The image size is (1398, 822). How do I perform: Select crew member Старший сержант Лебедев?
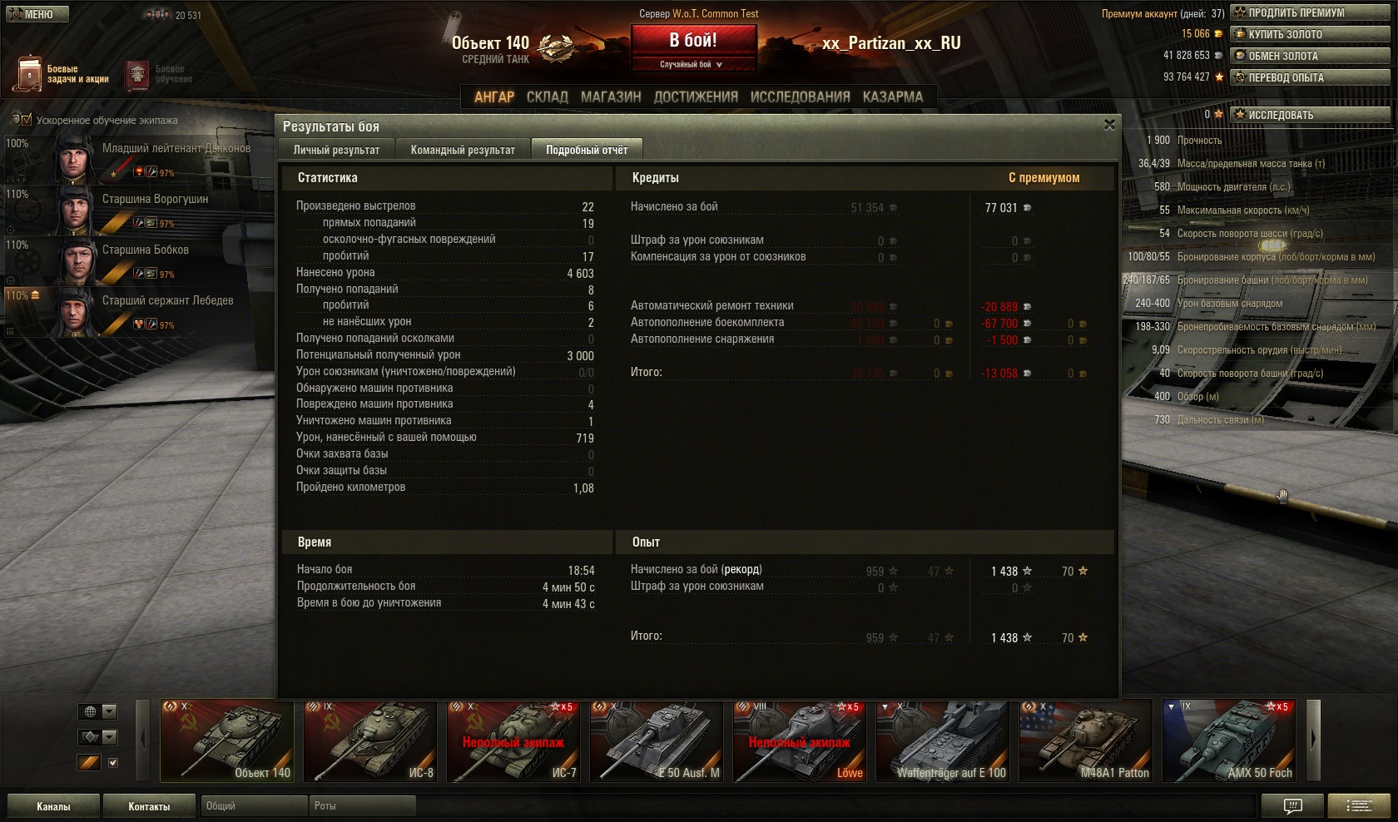(x=140, y=311)
